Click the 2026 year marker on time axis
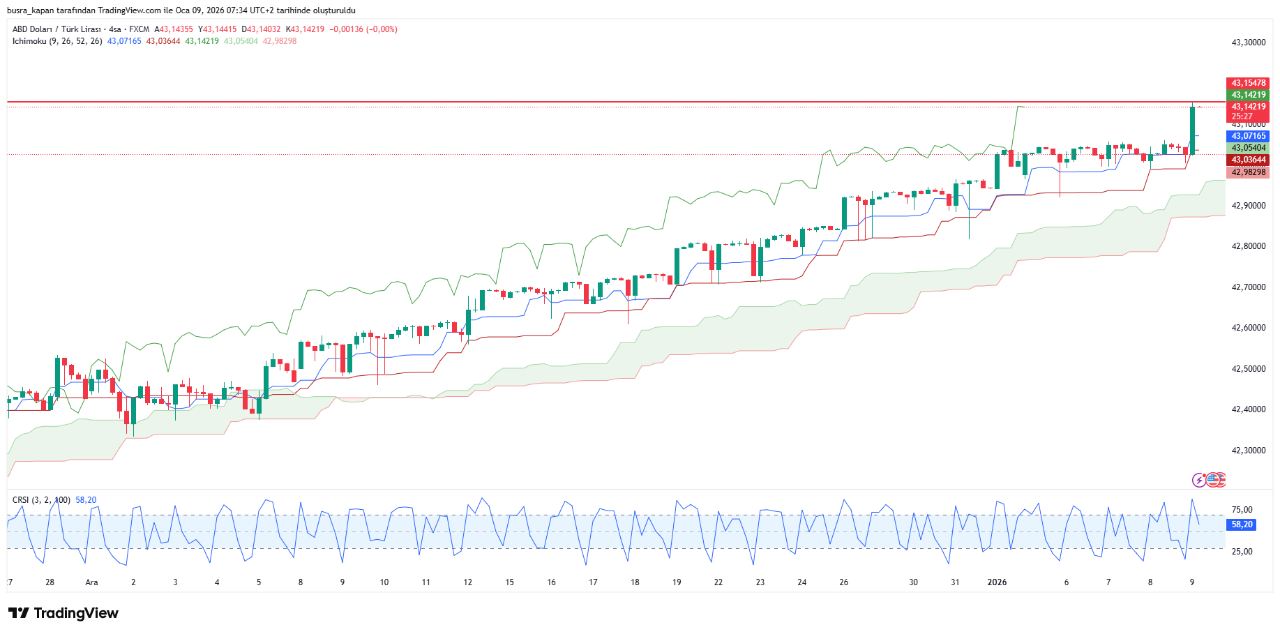This screenshot has height=634, width=1280. (997, 582)
